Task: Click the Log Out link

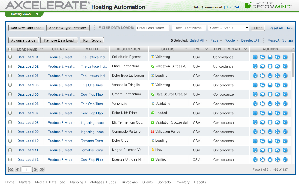Action: [x=233, y=7]
